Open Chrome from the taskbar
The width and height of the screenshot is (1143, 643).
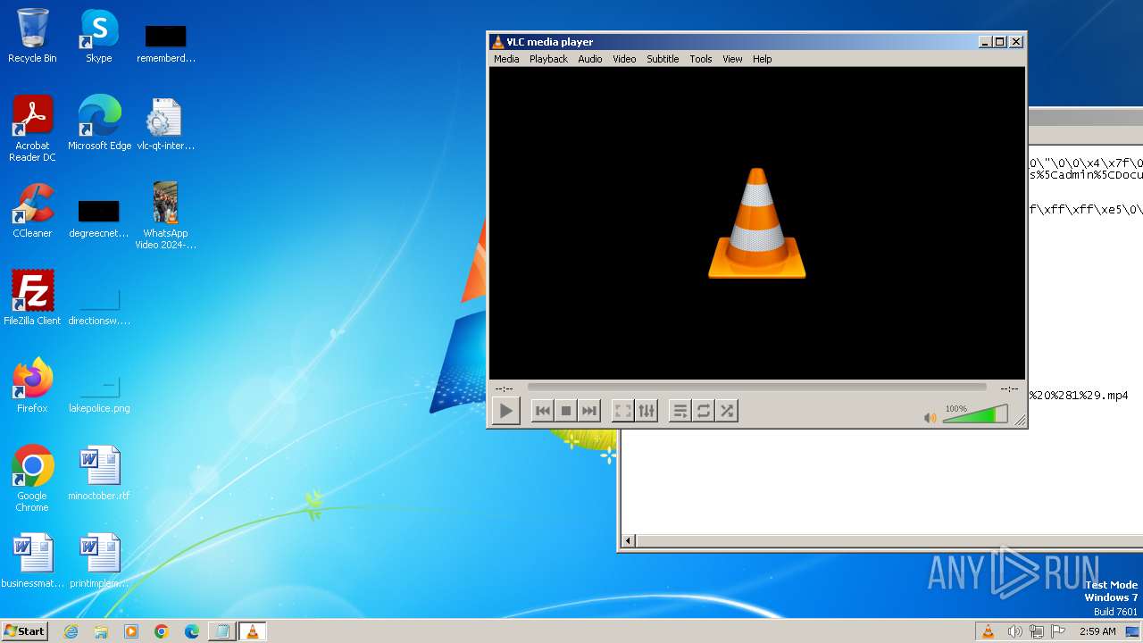pos(162,631)
